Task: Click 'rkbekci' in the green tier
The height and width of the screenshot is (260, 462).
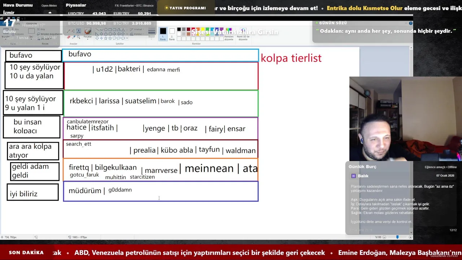Action: pyautogui.click(x=81, y=101)
